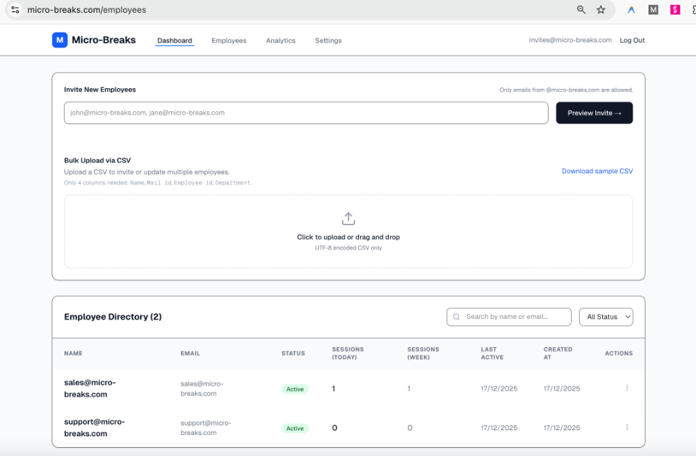Open the site information icon beside URL
696x456 pixels.
click(15, 10)
